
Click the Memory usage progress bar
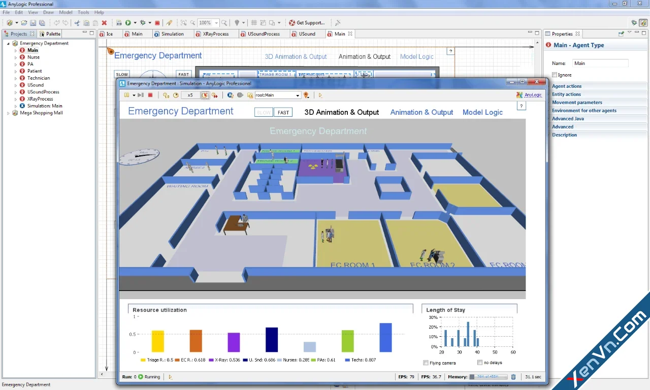coord(488,377)
